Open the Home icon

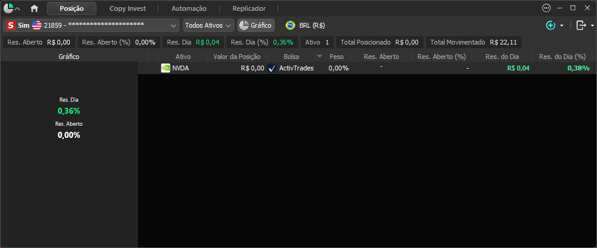click(34, 8)
